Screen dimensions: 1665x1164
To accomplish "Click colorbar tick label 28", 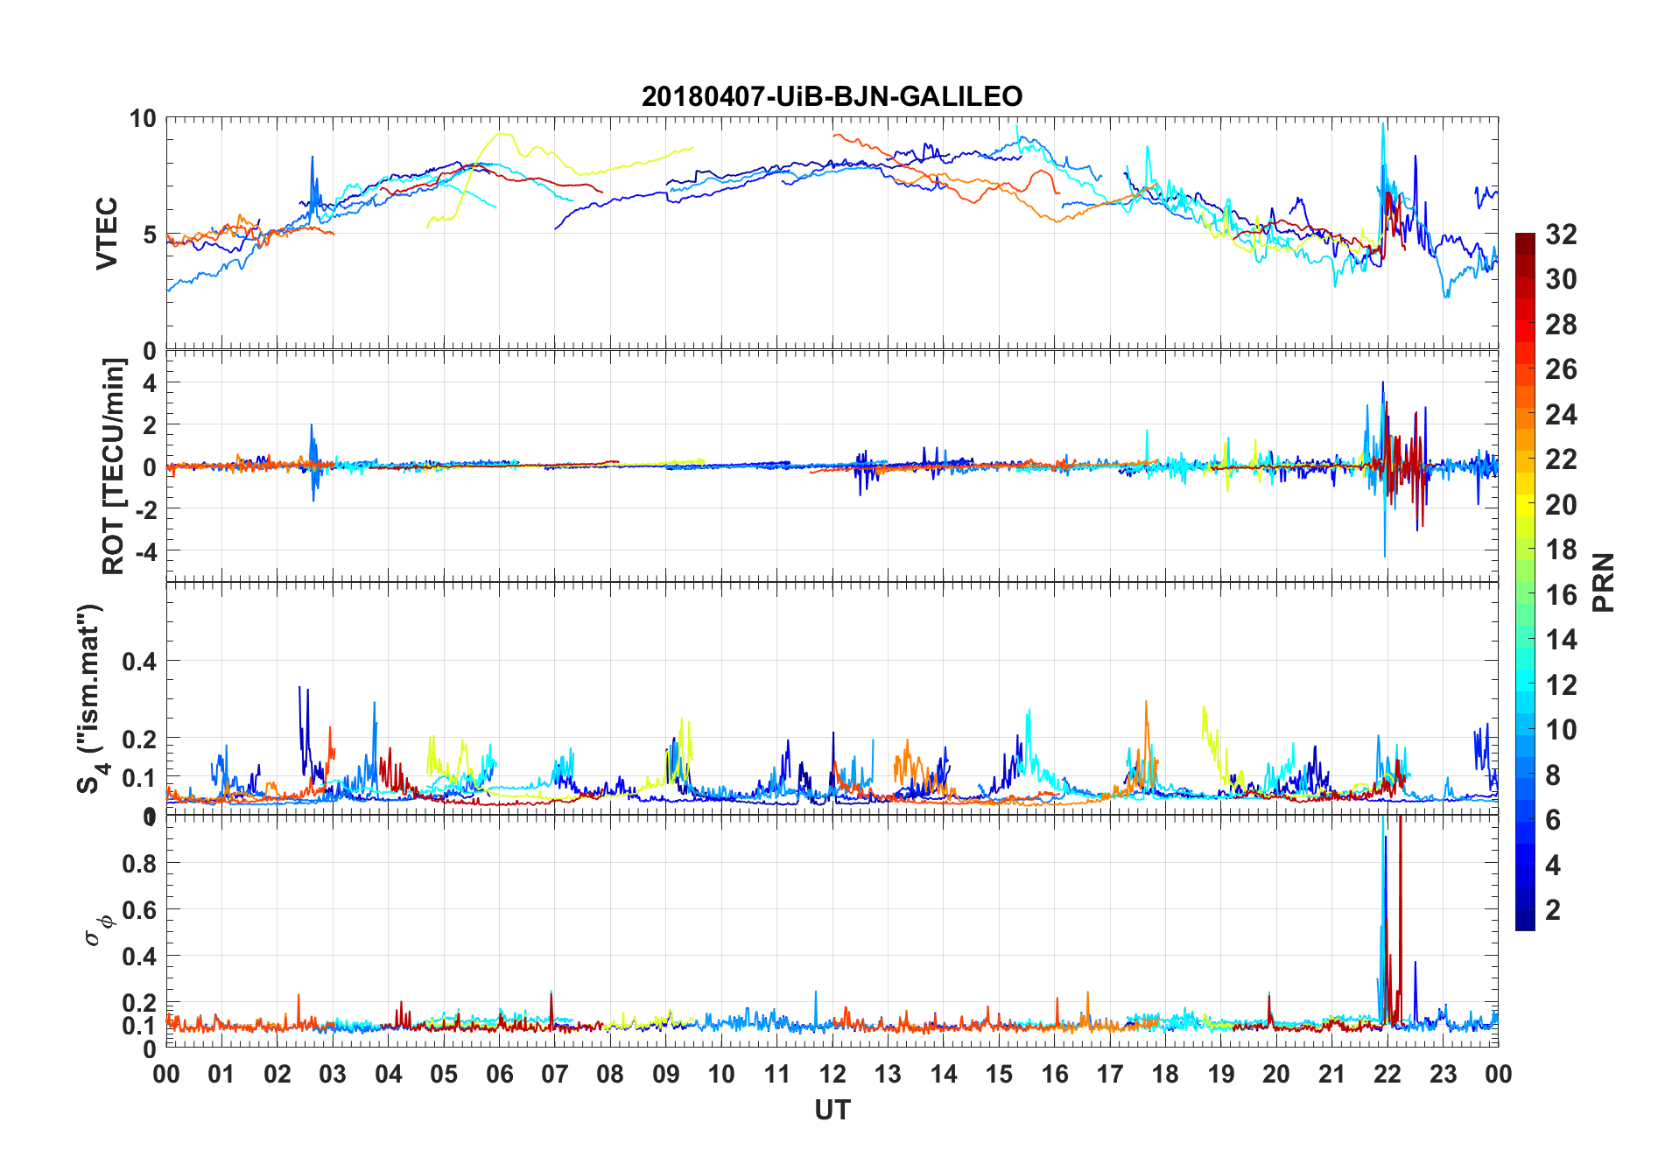I will click(x=1561, y=325).
